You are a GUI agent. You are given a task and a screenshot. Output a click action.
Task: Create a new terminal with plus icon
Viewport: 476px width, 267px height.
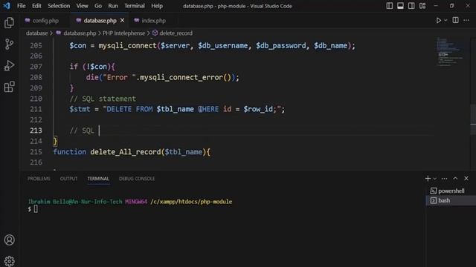(x=428, y=179)
